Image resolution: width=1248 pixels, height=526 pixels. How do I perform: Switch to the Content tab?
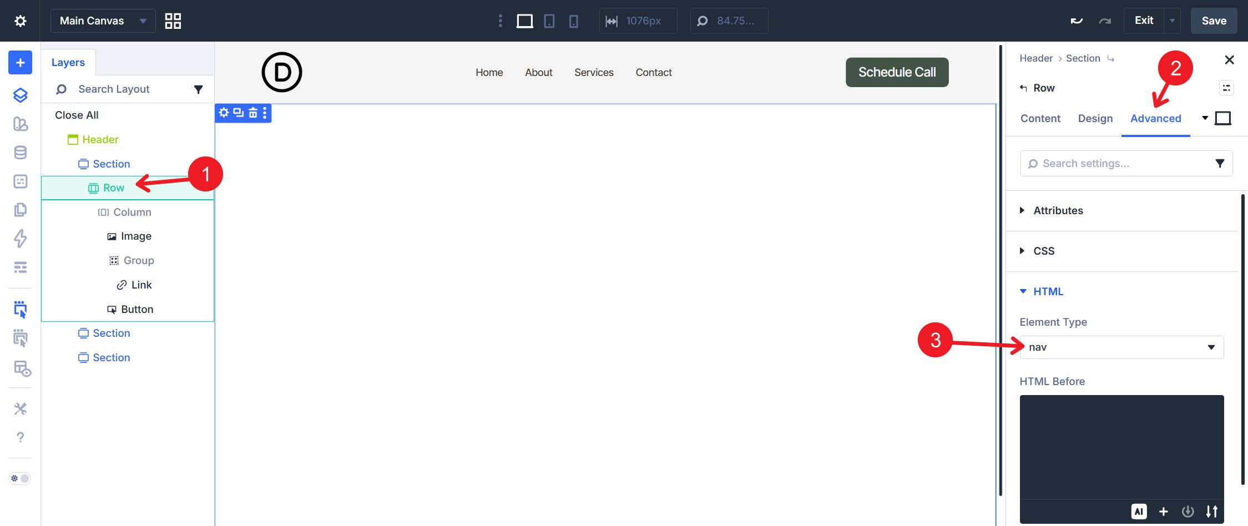(x=1040, y=118)
